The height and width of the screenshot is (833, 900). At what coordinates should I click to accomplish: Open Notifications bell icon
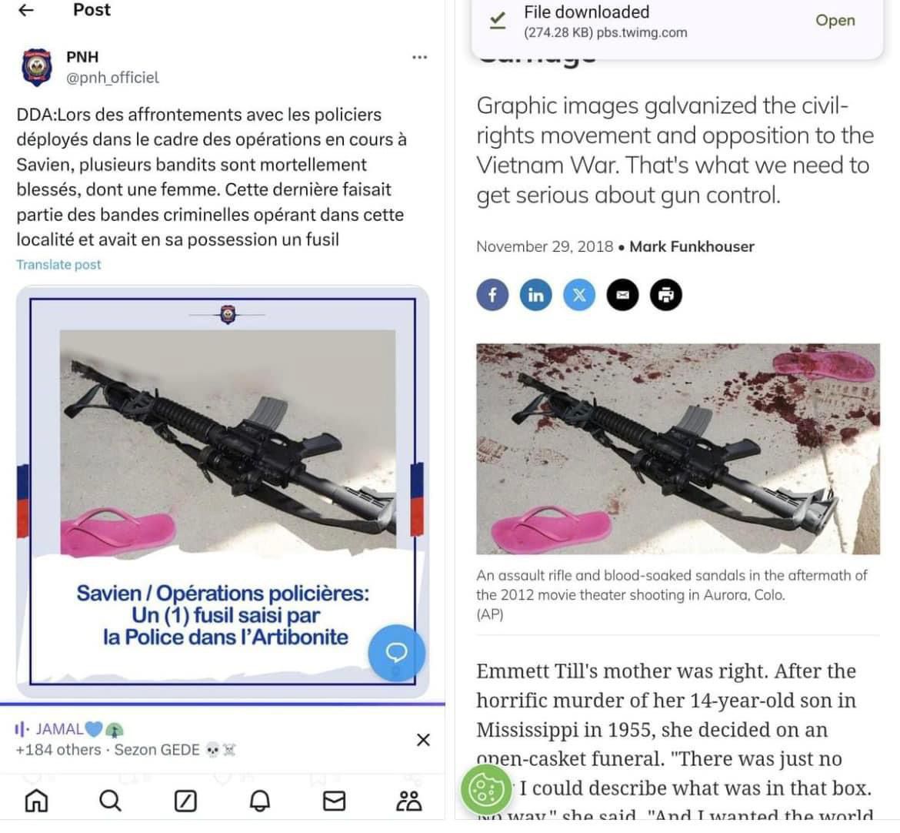pyautogui.click(x=259, y=801)
